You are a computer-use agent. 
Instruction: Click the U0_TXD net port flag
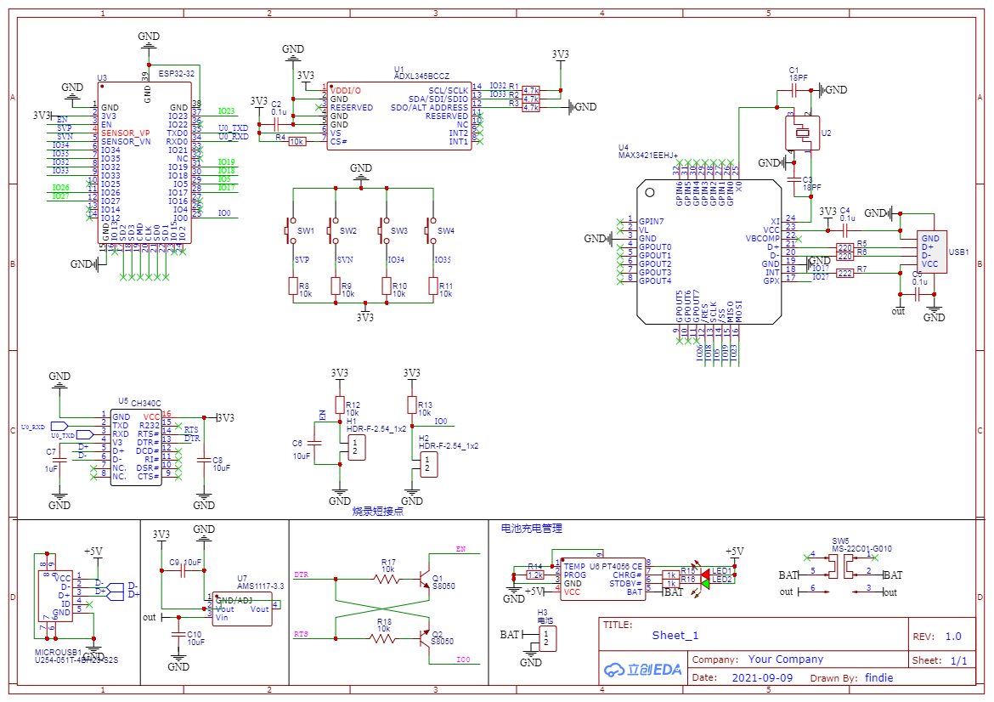[84, 435]
